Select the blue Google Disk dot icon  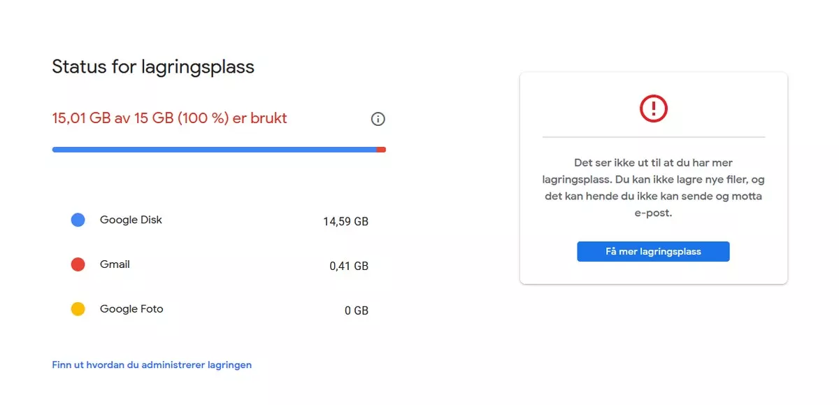coord(78,220)
